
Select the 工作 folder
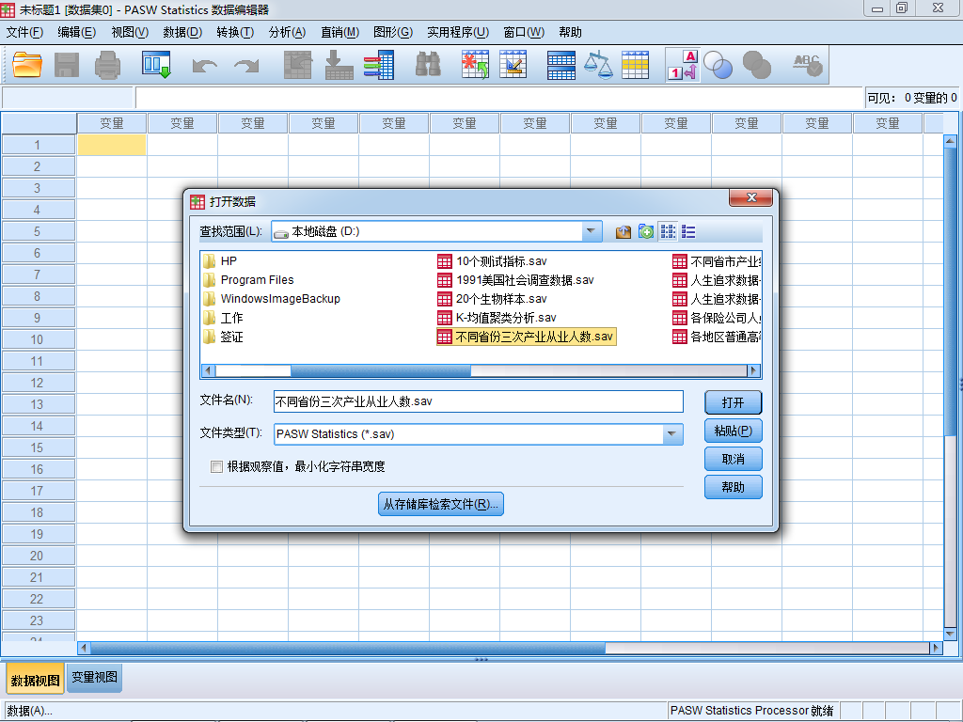click(x=224, y=318)
